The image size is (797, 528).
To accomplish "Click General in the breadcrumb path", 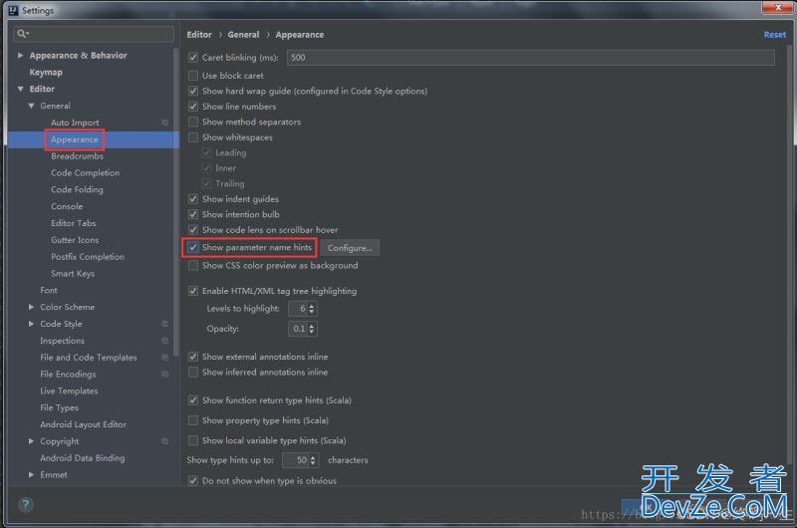I will click(243, 35).
